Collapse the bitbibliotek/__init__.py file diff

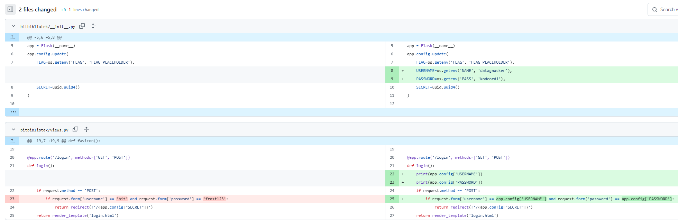click(x=13, y=26)
